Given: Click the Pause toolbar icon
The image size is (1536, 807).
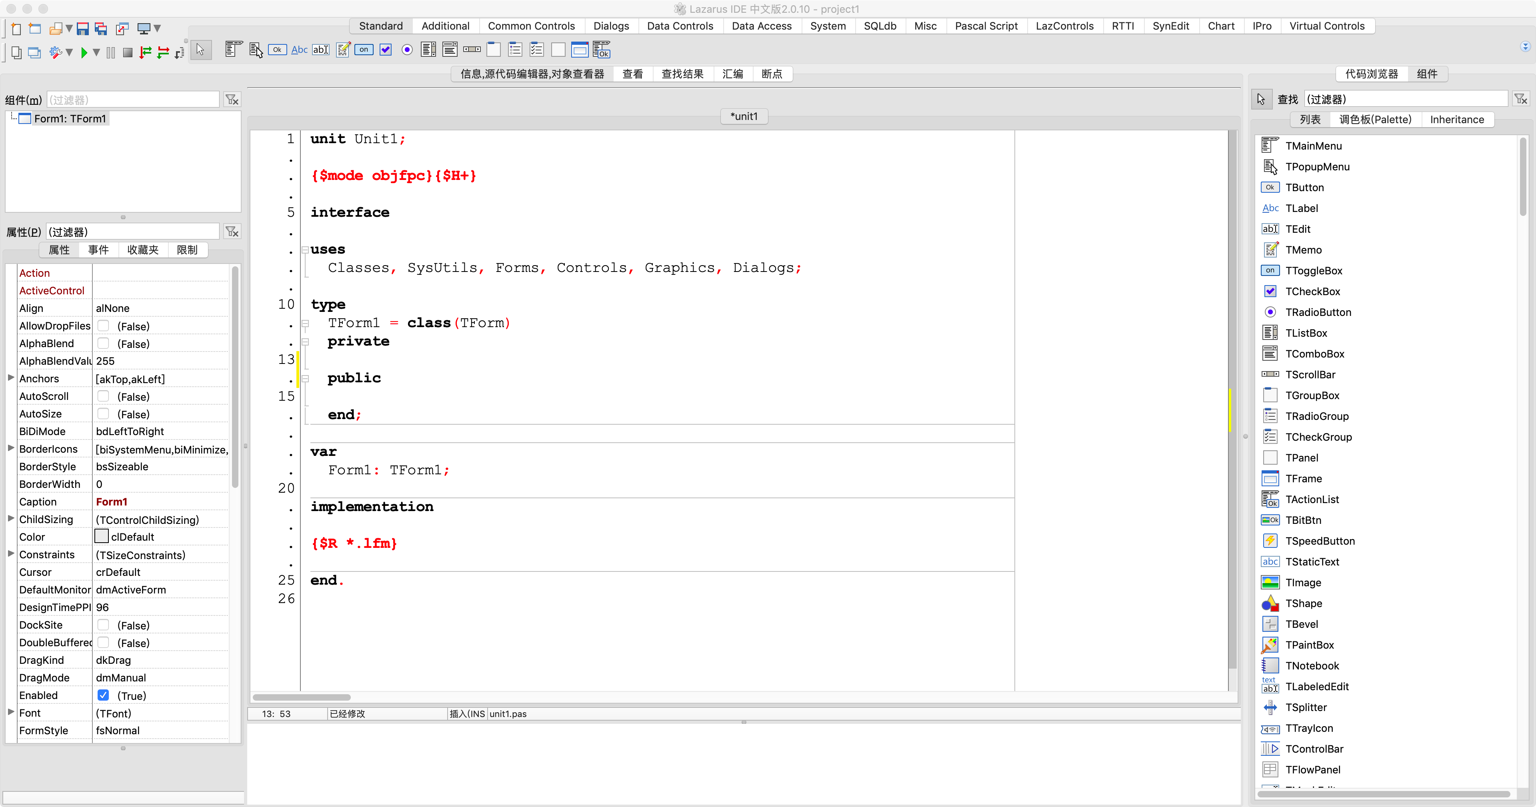Looking at the screenshot, I should [110, 52].
